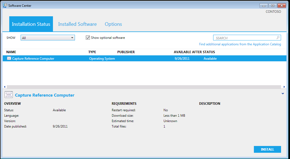
Task: Click the magnifier icon in the search box
Action: (278, 38)
